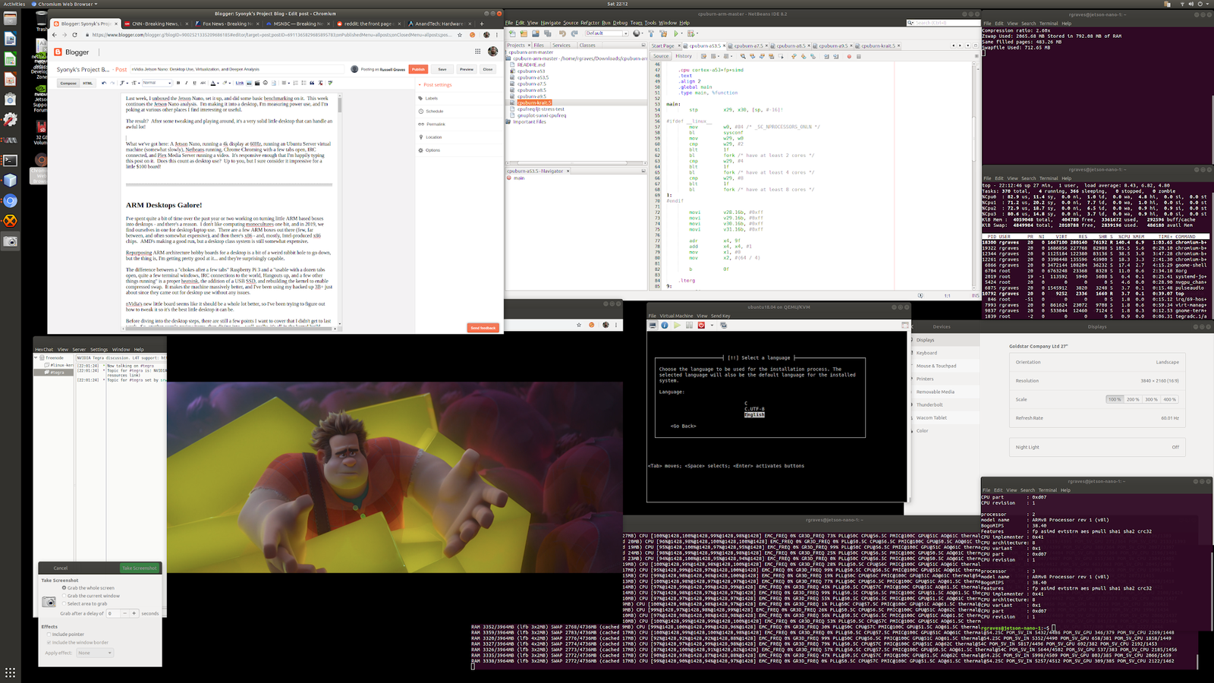Image resolution: width=1214 pixels, height=683 pixels.
Task: Select cpufreq-ljt-stress-test in project tree
Action: coord(541,109)
